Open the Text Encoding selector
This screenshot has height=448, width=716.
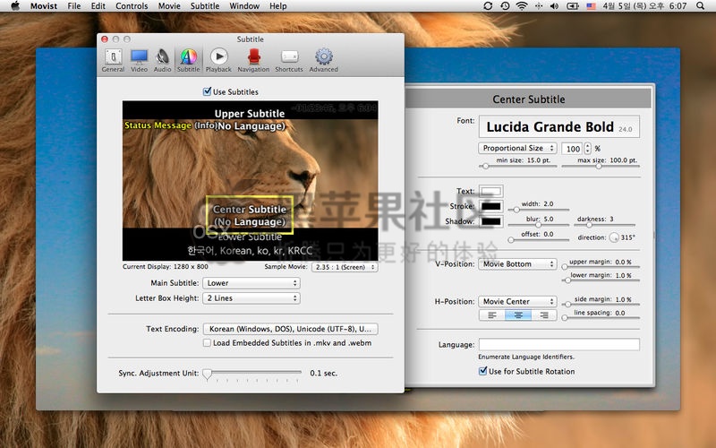tap(290, 329)
